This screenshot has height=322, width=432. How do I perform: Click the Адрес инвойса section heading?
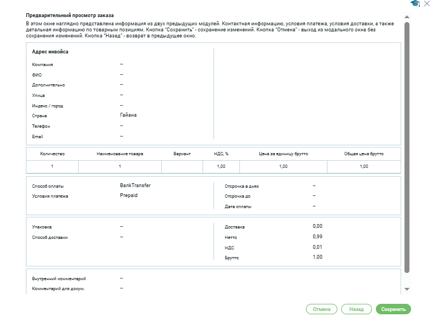coord(50,52)
